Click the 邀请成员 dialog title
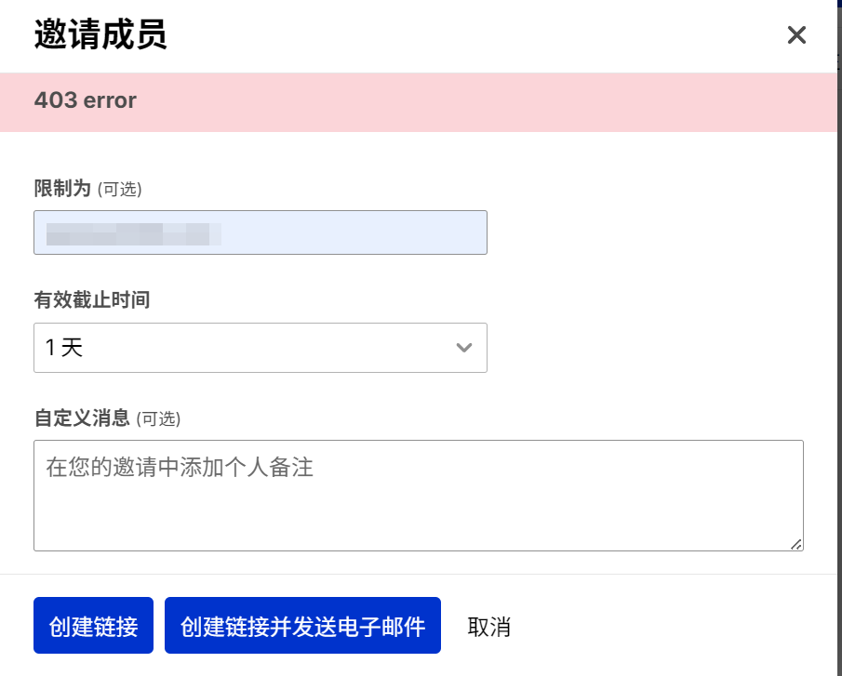 [x=100, y=34]
